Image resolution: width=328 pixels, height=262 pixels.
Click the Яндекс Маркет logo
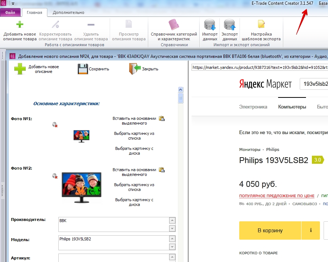pyautogui.click(x=265, y=84)
